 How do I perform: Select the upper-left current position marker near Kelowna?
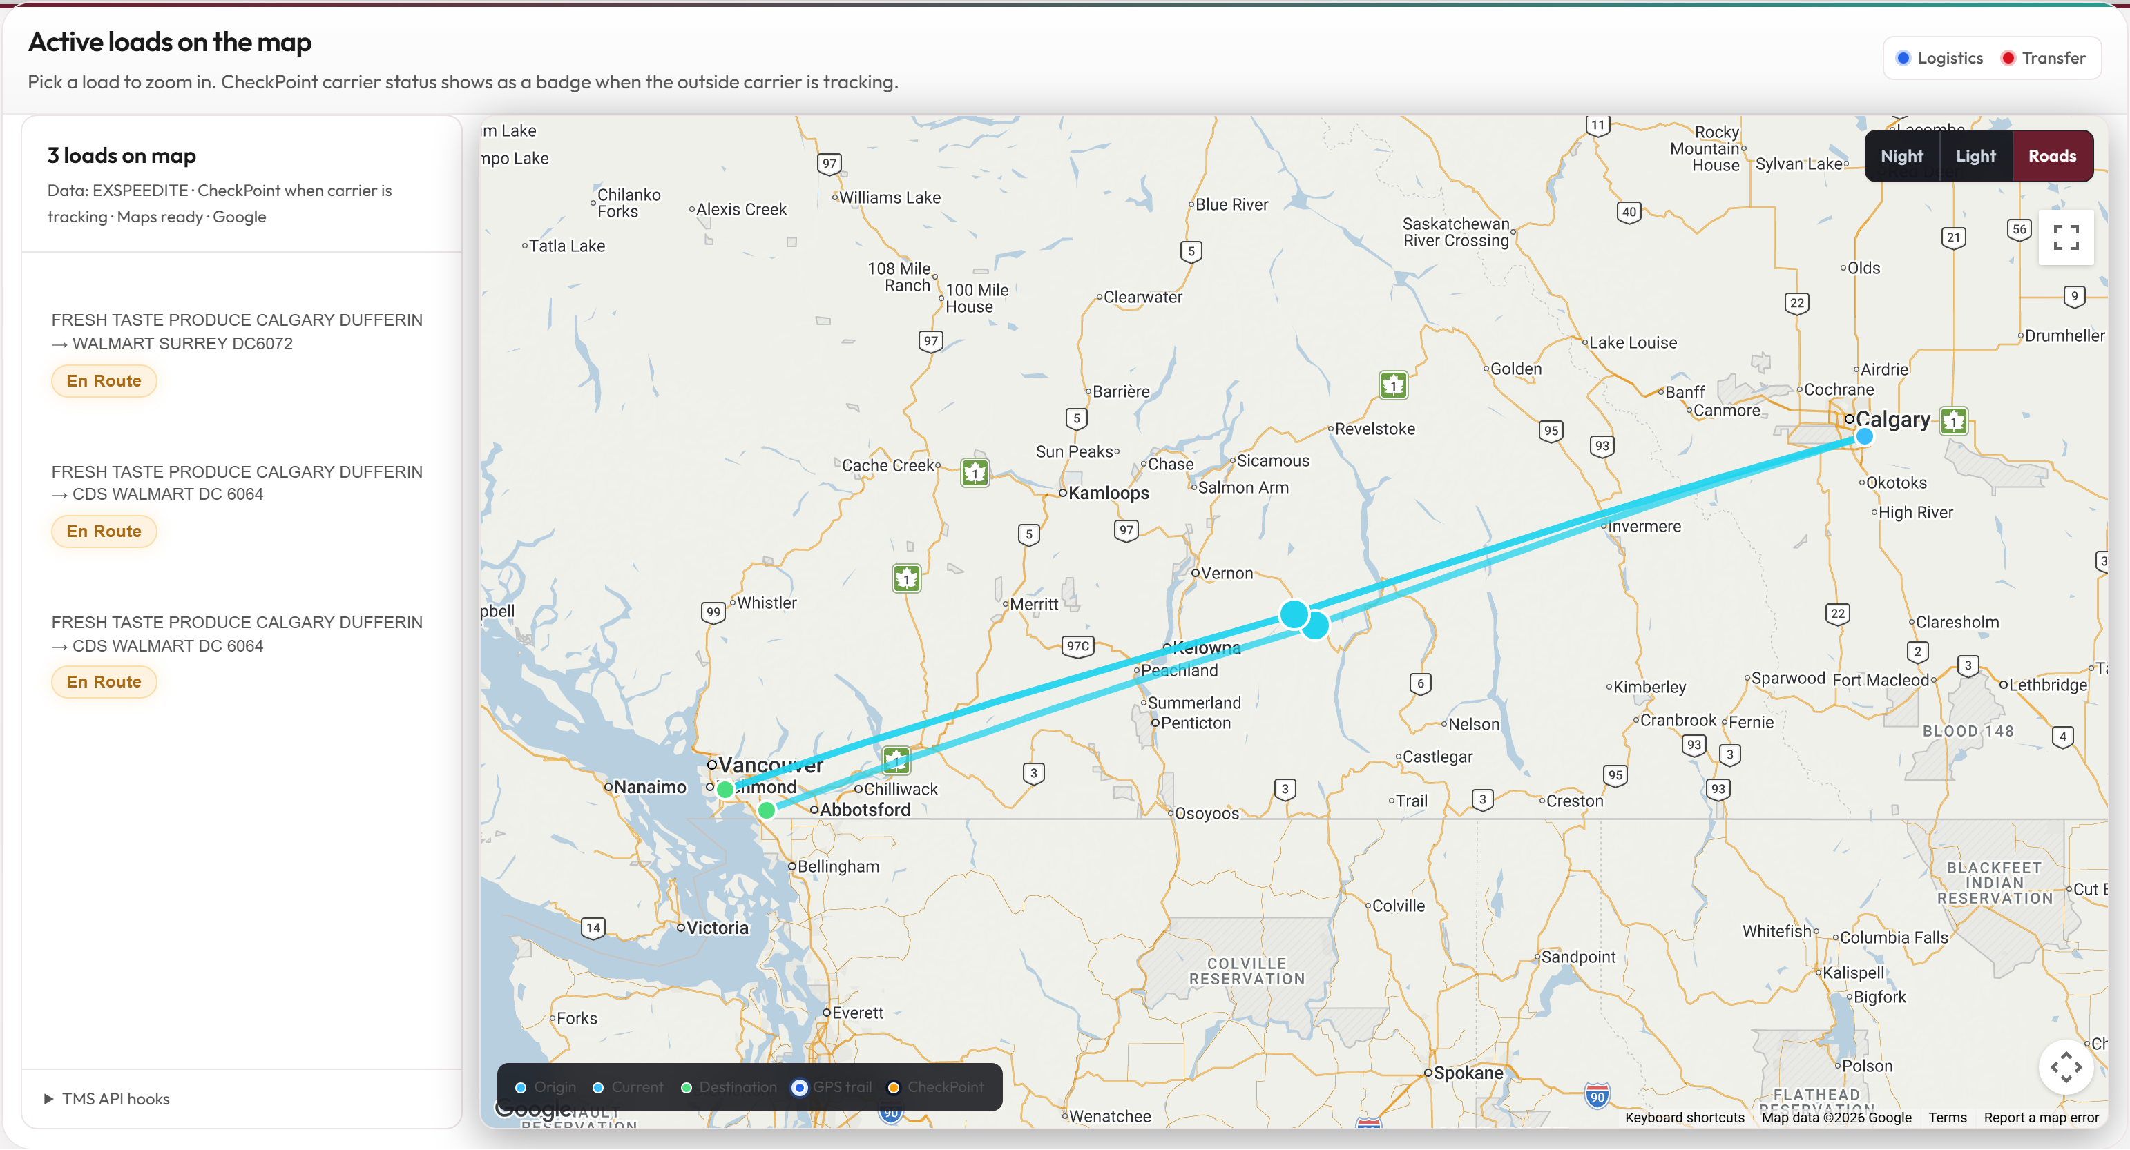(1294, 614)
